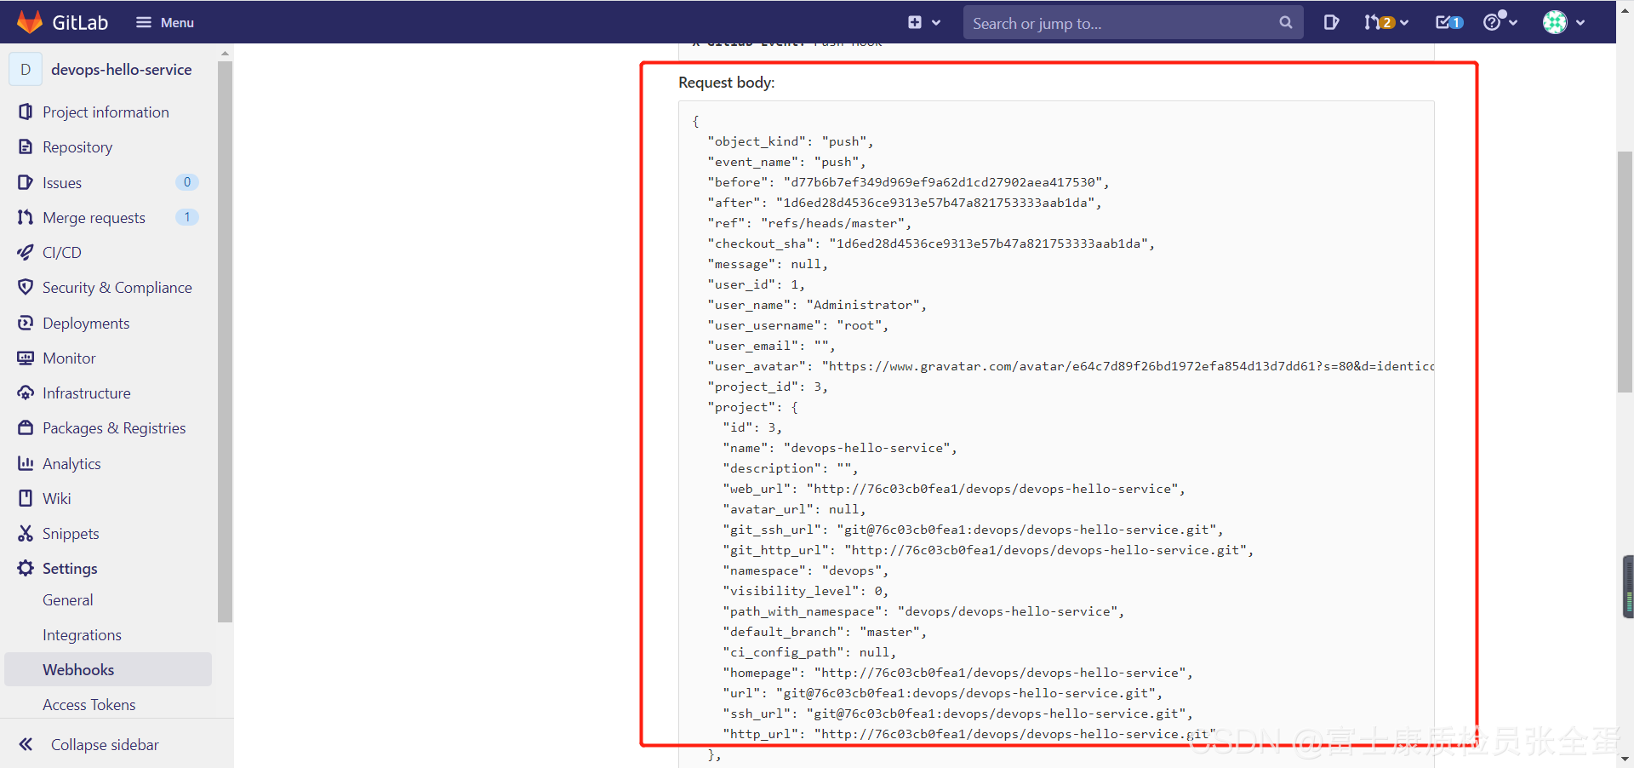
Task: Open General settings
Action: [x=68, y=600]
